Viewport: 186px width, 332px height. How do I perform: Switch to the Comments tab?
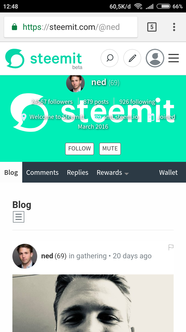pos(42,172)
